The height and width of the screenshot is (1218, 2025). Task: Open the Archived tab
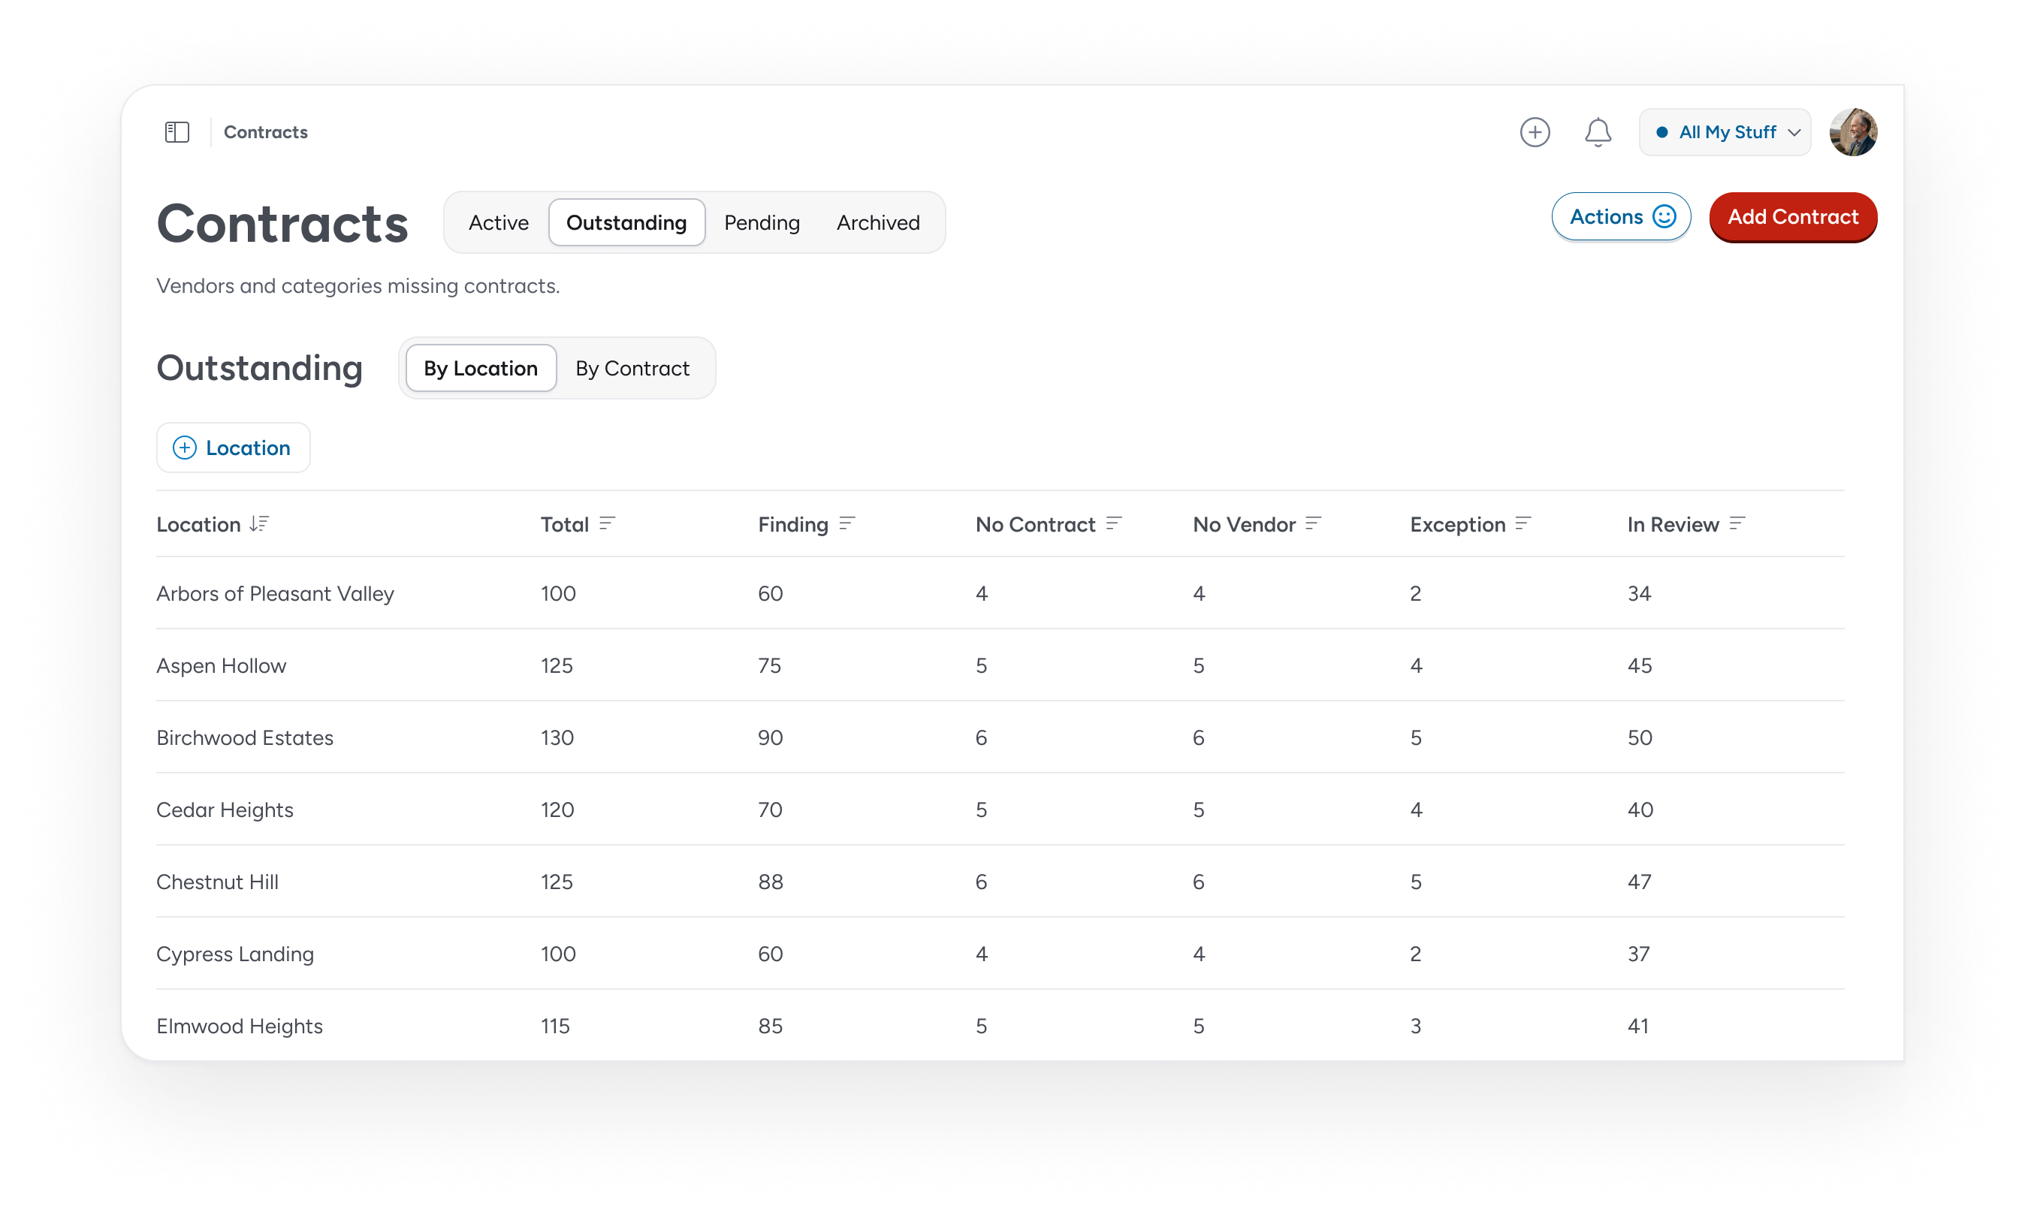(x=877, y=222)
